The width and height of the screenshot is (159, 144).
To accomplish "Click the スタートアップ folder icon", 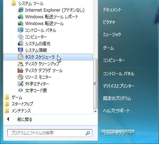I will click(x=7, y=104).
